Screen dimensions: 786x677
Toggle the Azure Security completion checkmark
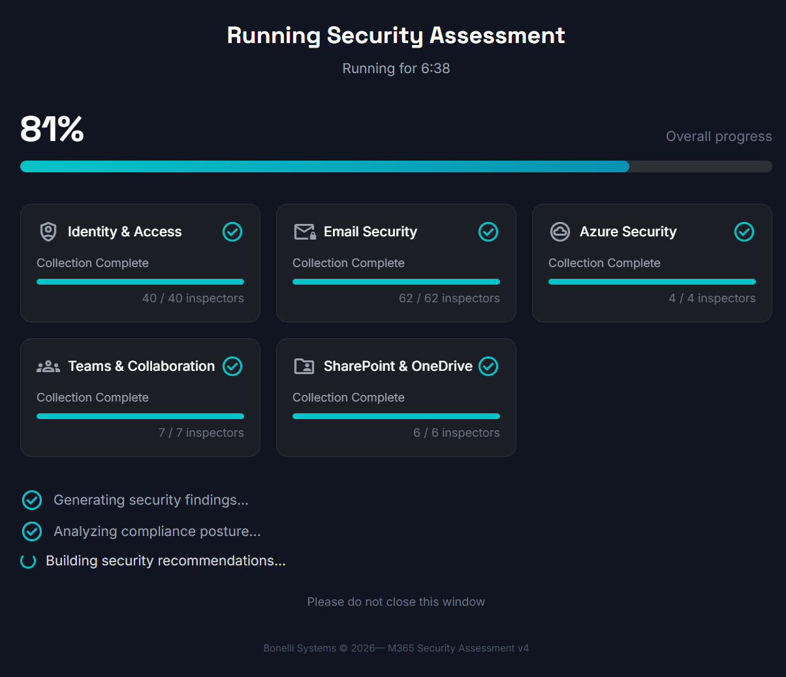tap(744, 232)
